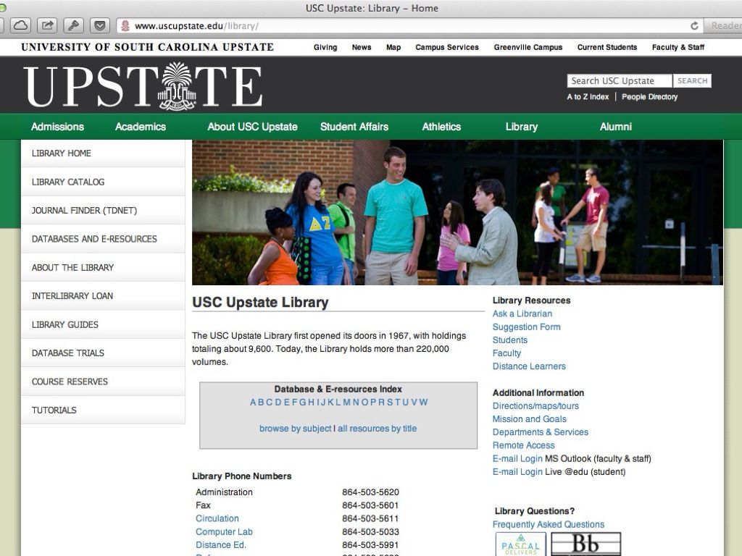Select Interlibrary Loan from the left menu
Screen dimensions: 742x556
[x=72, y=296]
